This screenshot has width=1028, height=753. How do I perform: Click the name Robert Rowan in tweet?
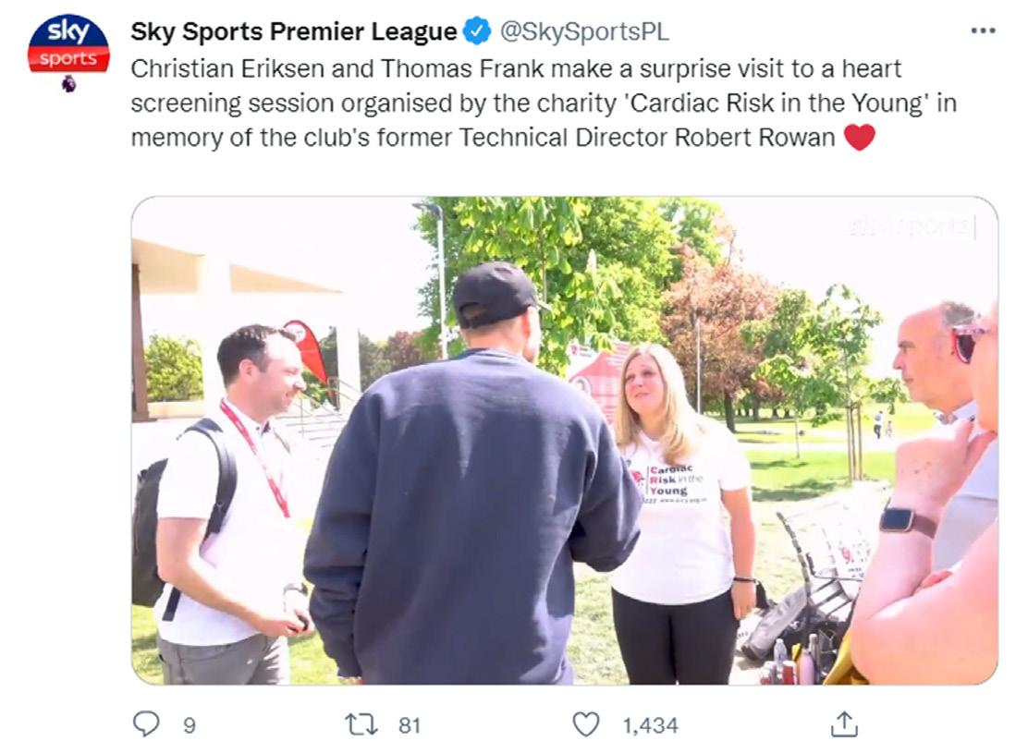click(x=754, y=138)
